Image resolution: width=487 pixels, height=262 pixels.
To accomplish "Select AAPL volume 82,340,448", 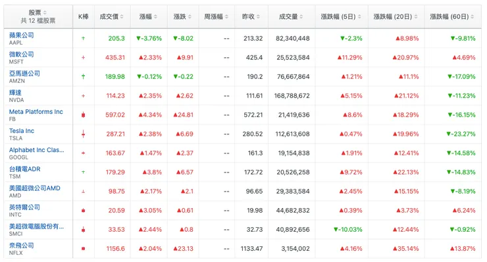I will tap(293, 39).
